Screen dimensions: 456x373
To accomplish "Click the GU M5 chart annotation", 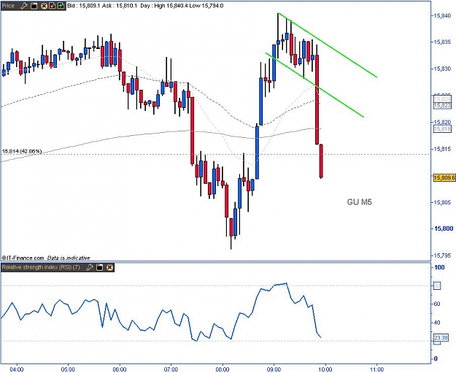I will tap(360, 202).
